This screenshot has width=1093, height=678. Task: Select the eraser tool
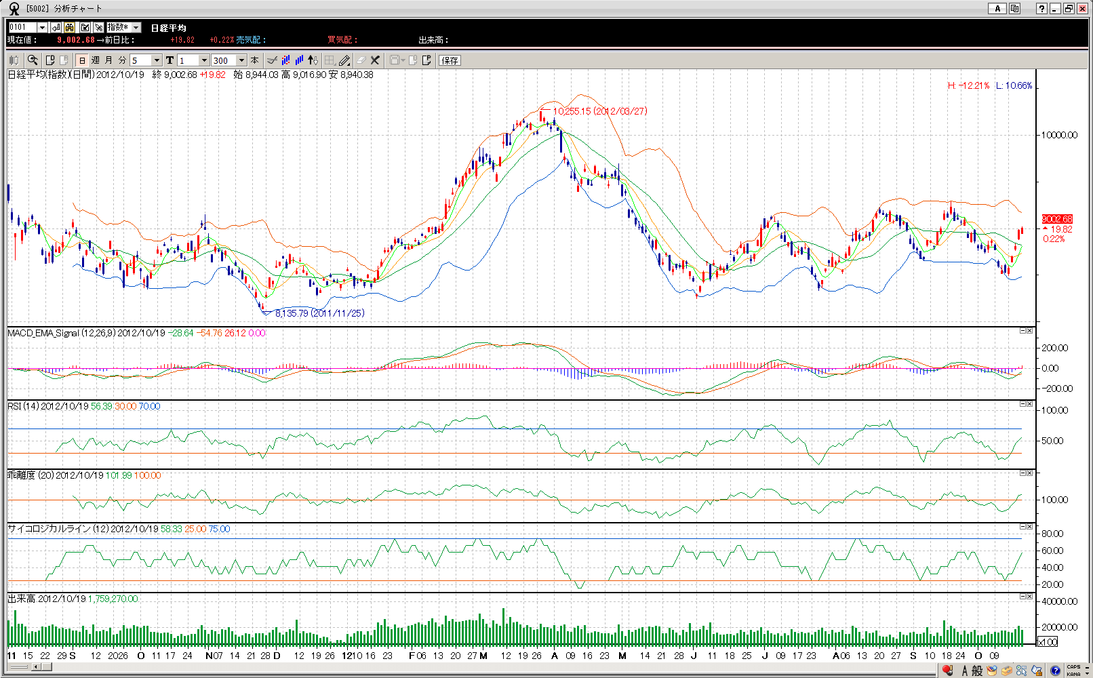tap(361, 60)
